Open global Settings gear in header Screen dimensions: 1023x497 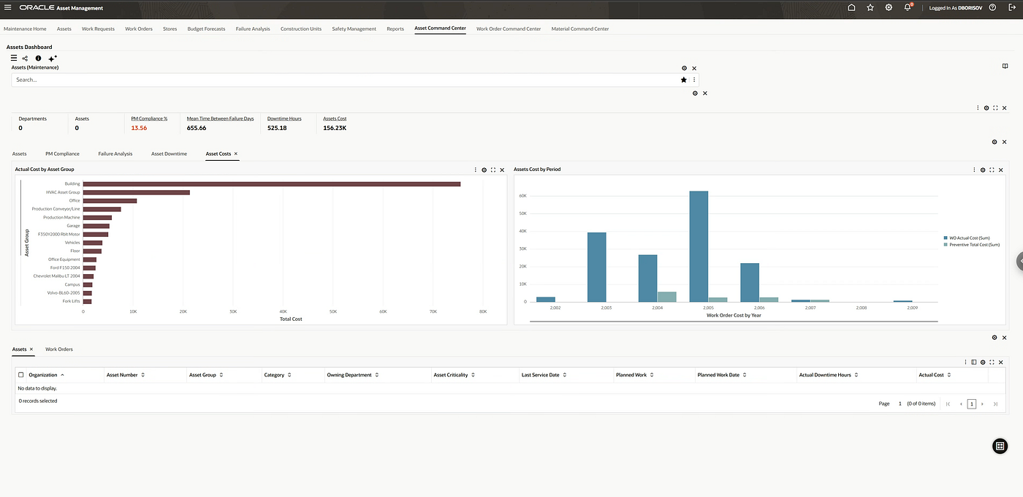[889, 7]
